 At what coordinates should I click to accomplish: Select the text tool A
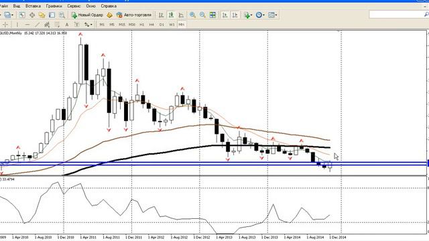(x=67, y=25)
